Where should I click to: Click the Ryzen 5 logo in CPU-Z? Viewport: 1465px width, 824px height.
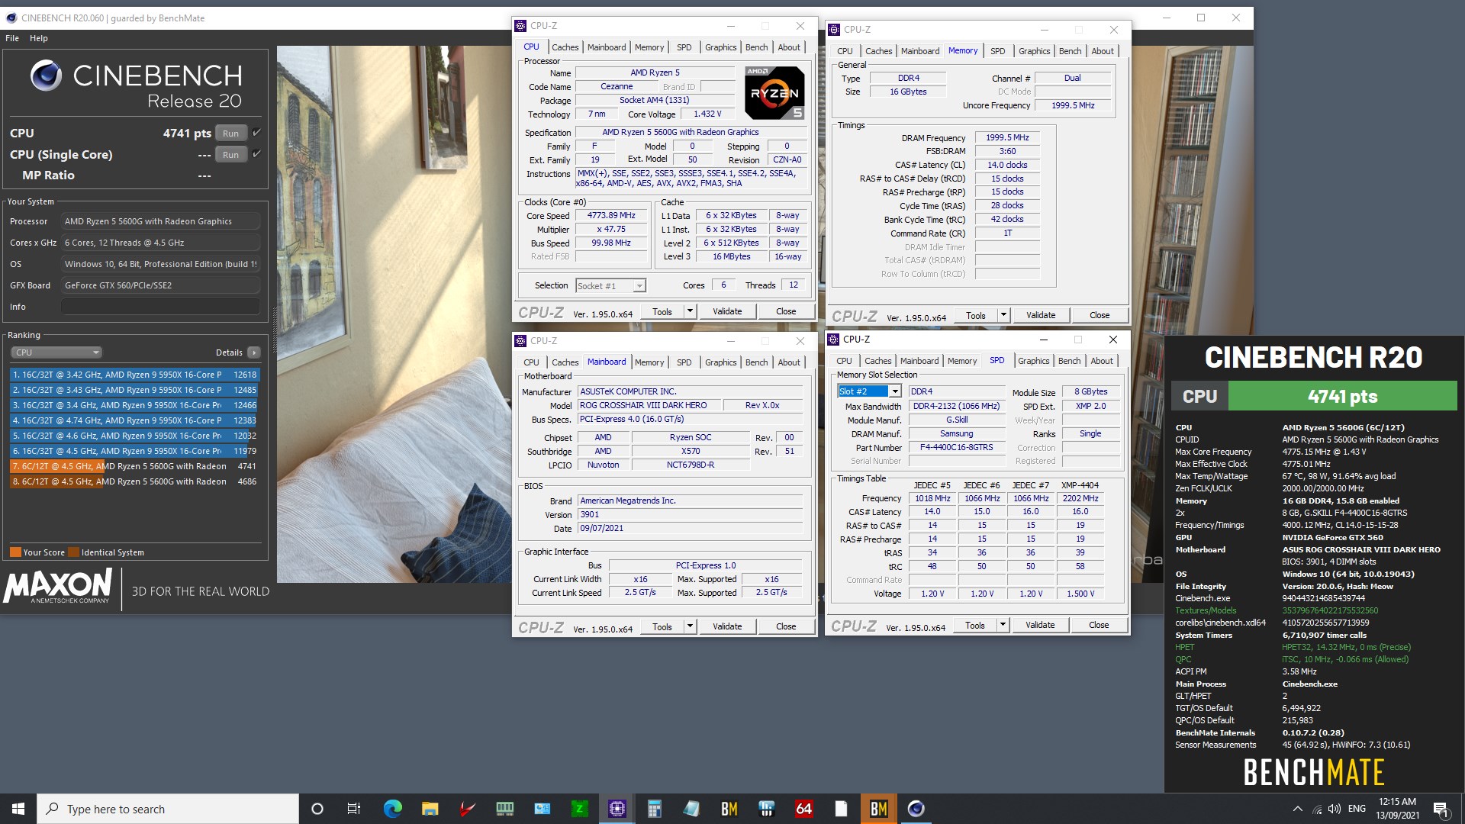(x=774, y=93)
